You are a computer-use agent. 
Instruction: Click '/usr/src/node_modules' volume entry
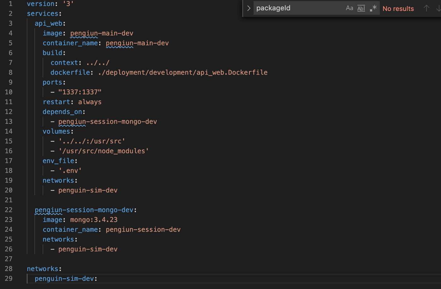coord(104,151)
